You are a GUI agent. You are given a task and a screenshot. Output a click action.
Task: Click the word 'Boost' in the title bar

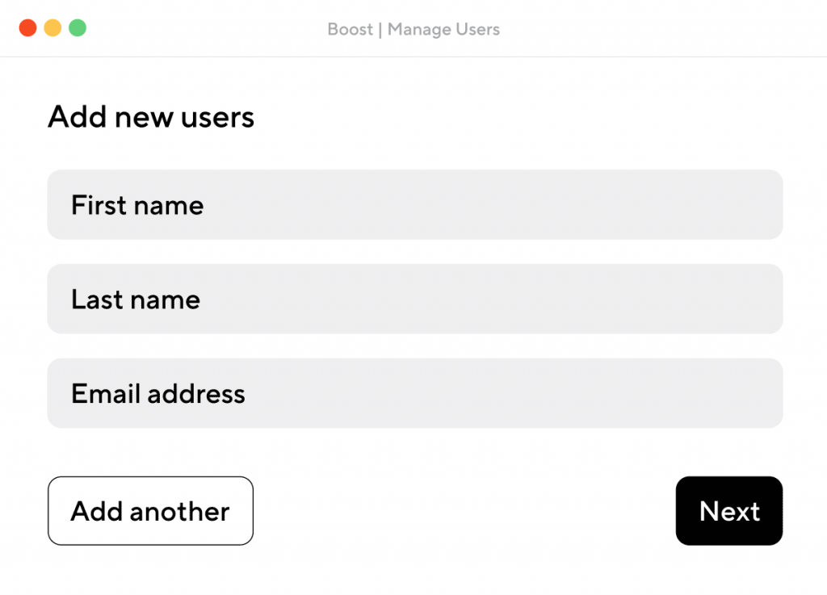click(x=350, y=30)
